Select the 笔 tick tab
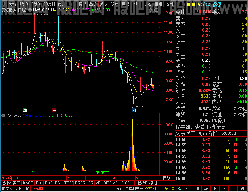The height and width of the screenshot is (192, 248). (x=179, y=189)
